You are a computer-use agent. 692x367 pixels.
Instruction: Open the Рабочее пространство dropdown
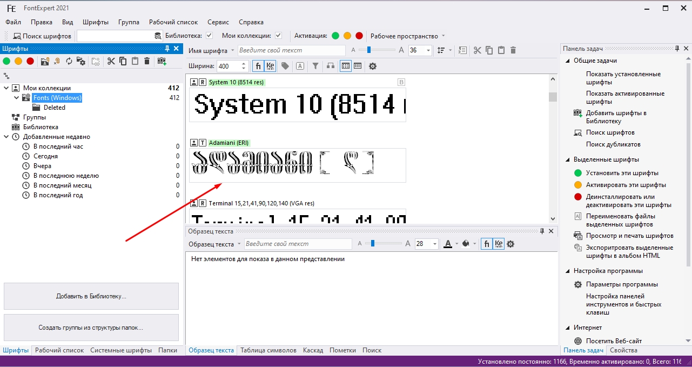pyautogui.click(x=443, y=36)
